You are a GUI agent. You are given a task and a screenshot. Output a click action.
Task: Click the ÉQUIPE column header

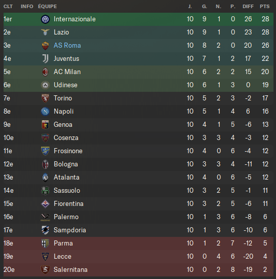pyautogui.click(x=48, y=7)
